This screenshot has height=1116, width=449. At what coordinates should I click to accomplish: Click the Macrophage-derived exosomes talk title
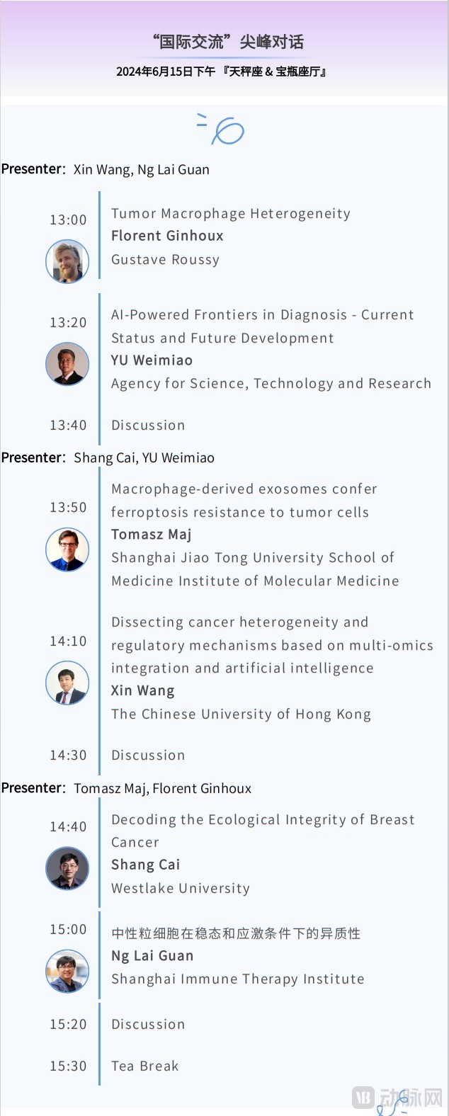click(244, 501)
